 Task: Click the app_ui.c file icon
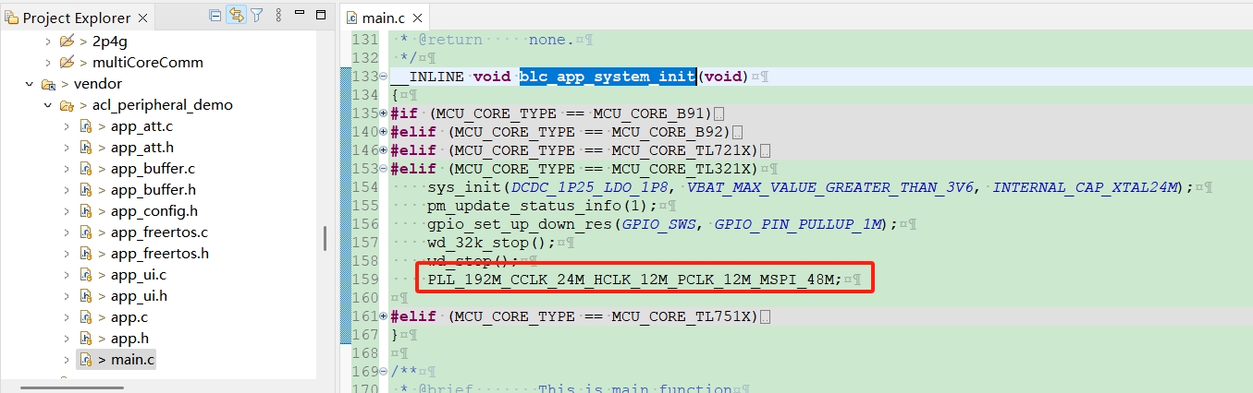point(85,275)
